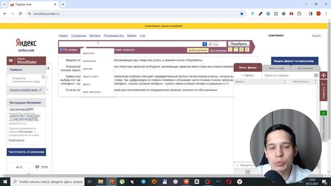Click the first yellow arrows icon after Все регионы
Viewport: 331px width, 186px height.
[230, 50]
